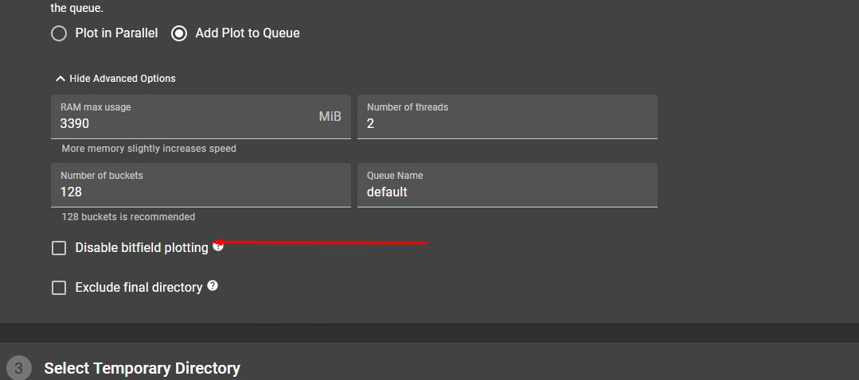Enable the Exclude final directory checkbox
This screenshot has height=380, width=859.
click(59, 288)
